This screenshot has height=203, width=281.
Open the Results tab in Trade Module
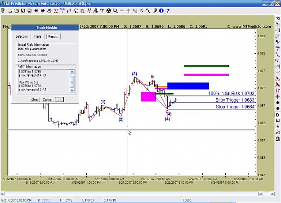pos(53,36)
